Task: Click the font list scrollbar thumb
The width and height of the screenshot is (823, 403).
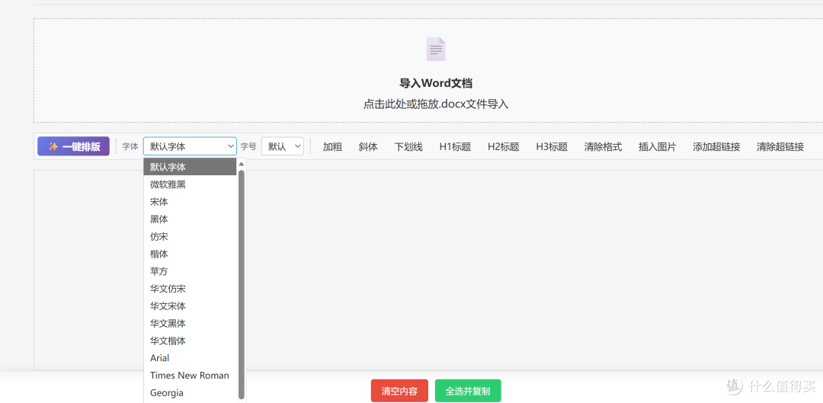Action: coord(242,284)
